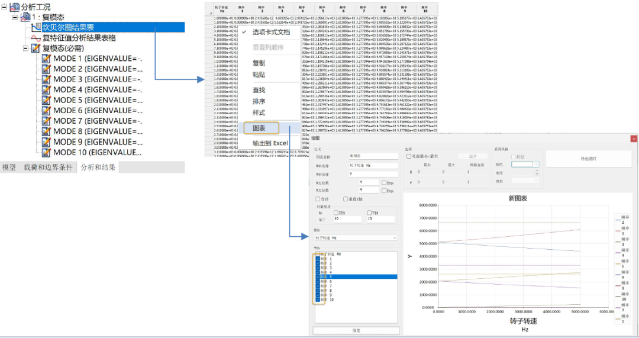Choose 输出到 Excel menu entry
Screen dimensions: 639x338
(270, 143)
